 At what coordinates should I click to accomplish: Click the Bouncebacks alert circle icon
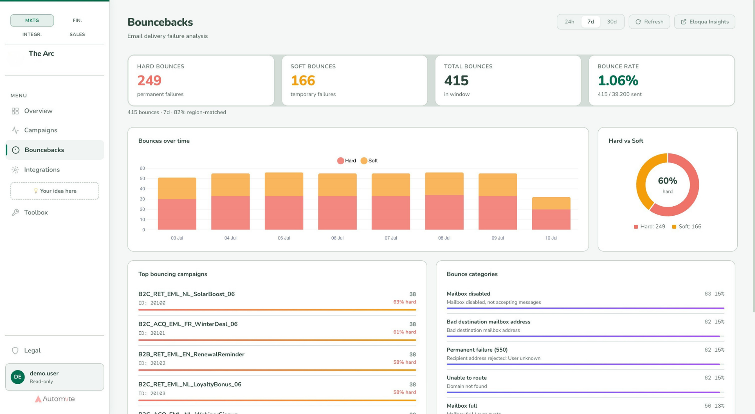[x=15, y=150]
